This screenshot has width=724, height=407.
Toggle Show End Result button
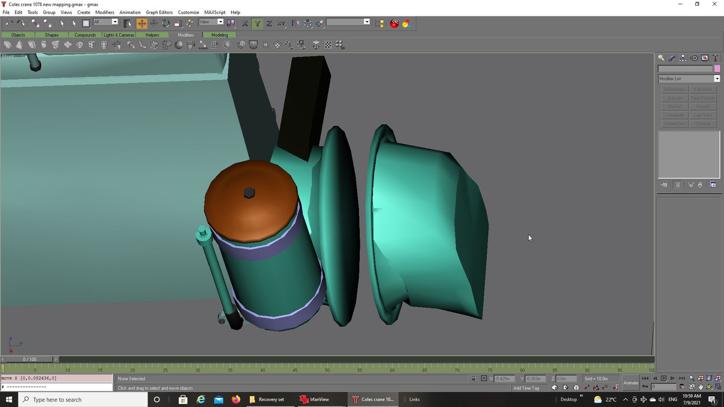tap(678, 185)
